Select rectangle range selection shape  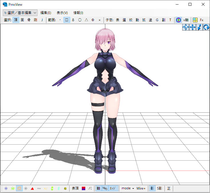coord(66,20)
